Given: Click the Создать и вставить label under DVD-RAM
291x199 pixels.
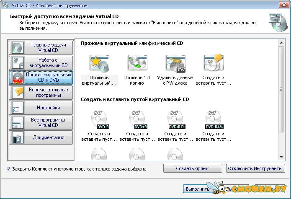Looking at the screenshot, I should [214, 137].
